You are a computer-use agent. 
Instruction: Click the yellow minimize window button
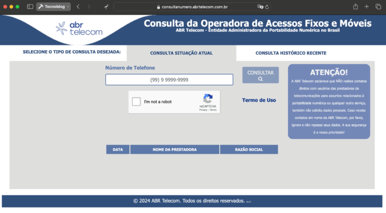pyautogui.click(x=11, y=7)
